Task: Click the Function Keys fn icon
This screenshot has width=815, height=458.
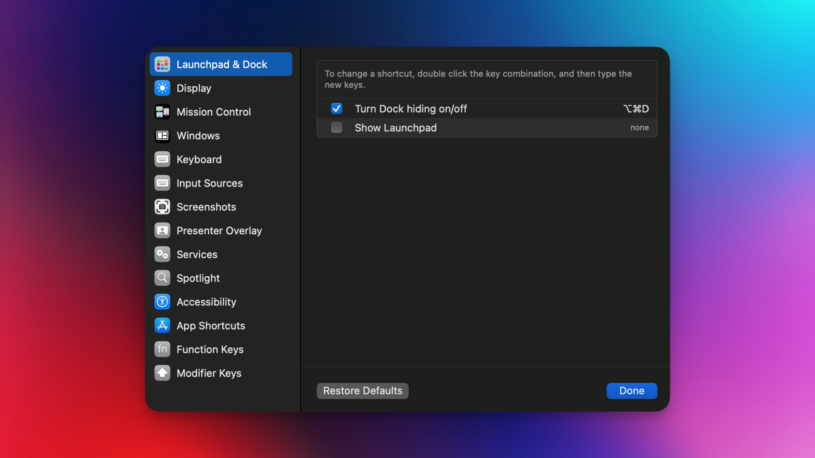Action: click(162, 349)
